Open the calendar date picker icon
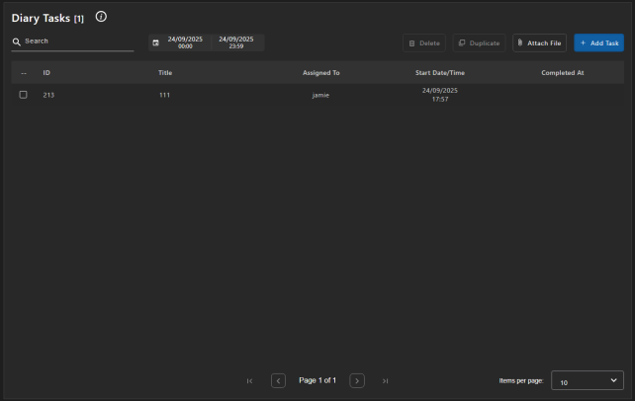This screenshot has width=635, height=401. [155, 42]
